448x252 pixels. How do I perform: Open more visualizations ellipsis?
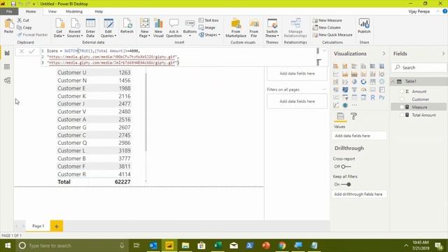pos(354,106)
